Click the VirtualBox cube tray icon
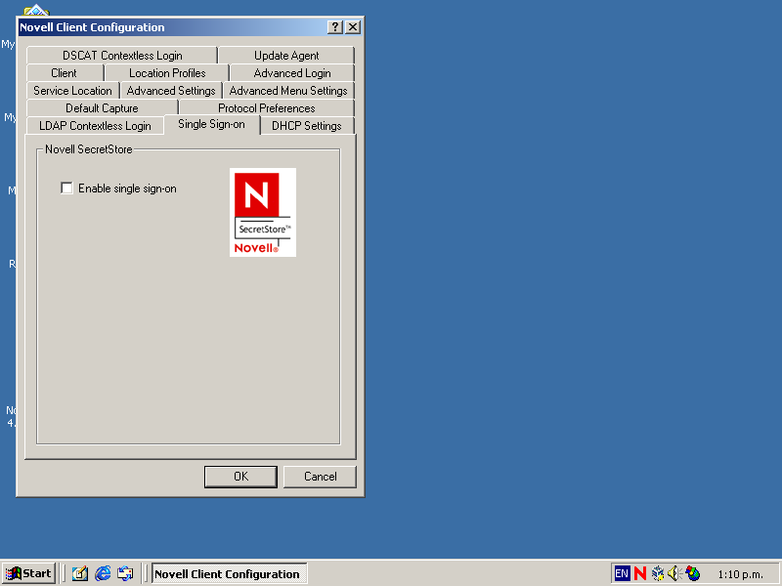782x586 pixels. pyautogui.click(x=657, y=573)
